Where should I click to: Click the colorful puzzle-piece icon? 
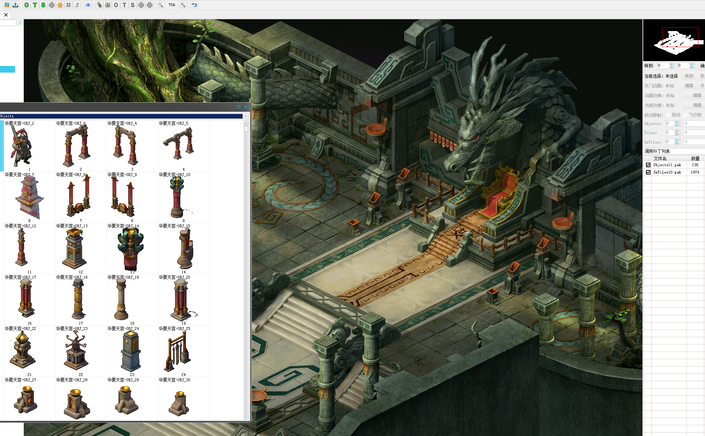click(x=108, y=5)
